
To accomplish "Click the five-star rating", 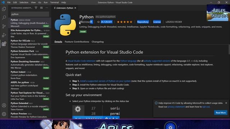I will 125,22.
